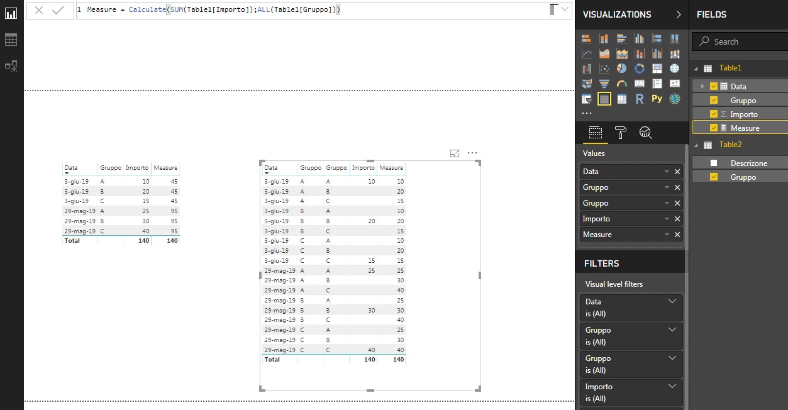
Task: Open Focus mode for selected table
Action: click(455, 153)
